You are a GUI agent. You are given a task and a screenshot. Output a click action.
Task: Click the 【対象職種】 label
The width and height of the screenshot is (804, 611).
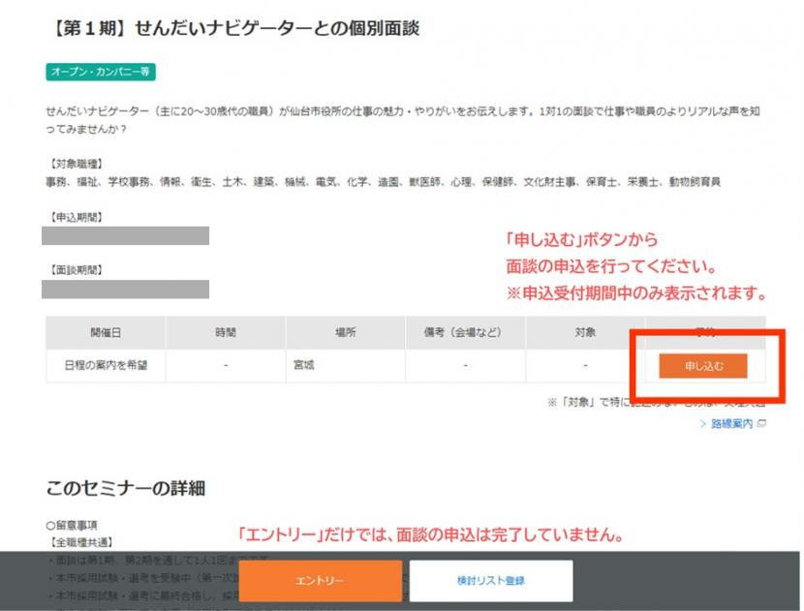77,164
